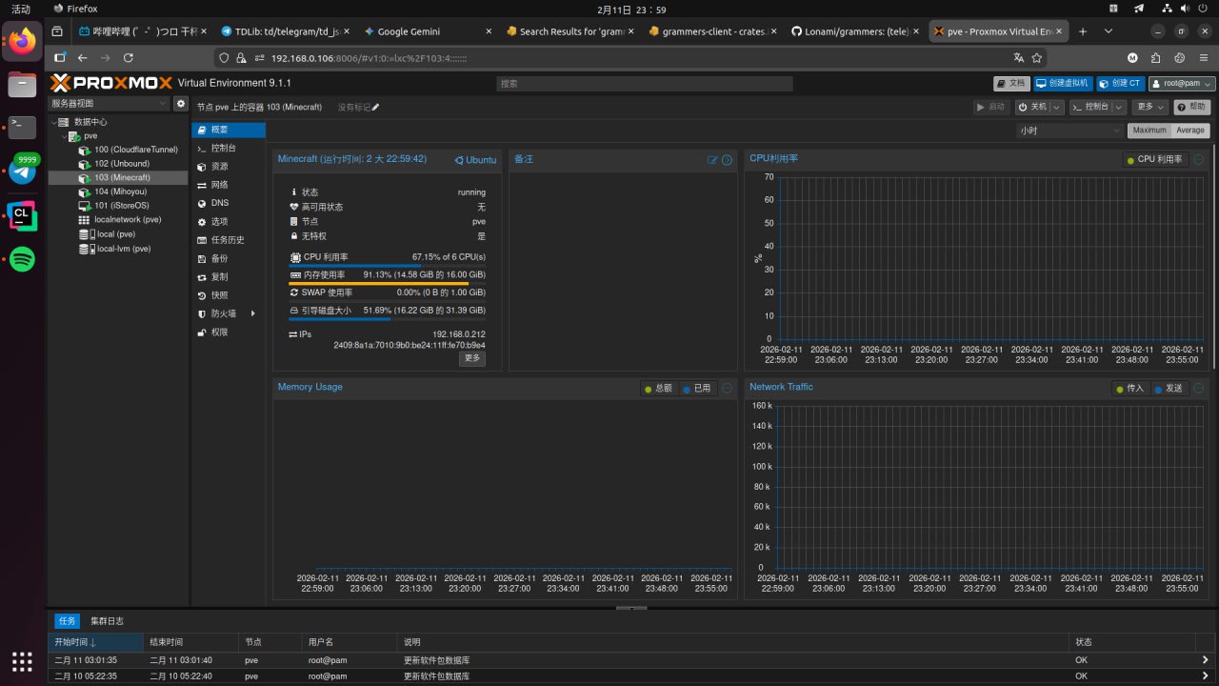Open the 小时 time range dropdown
Screen dimensions: 1219x686
pos(1069,131)
